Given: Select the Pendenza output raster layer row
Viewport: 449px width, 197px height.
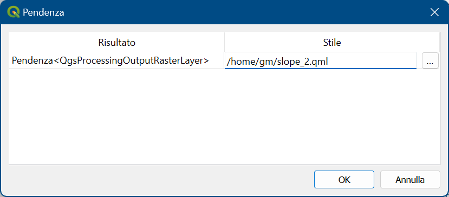Looking at the screenshot, I should (x=116, y=60).
